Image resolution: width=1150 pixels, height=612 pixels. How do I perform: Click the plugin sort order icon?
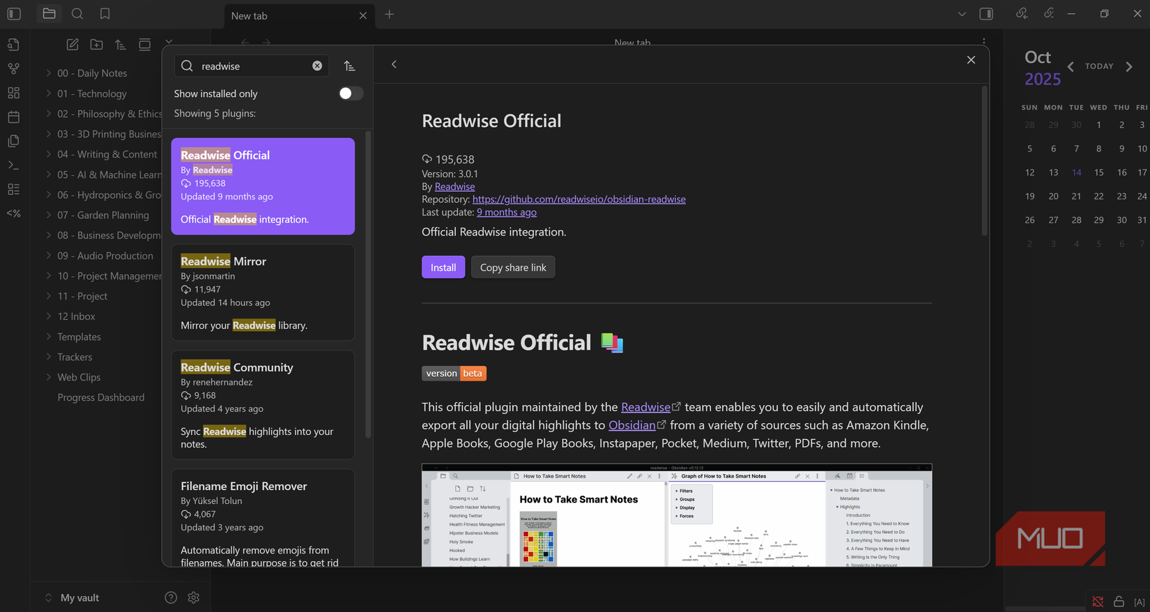[x=349, y=66]
